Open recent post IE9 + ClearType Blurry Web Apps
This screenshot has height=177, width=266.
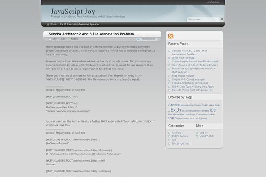[193, 87]
